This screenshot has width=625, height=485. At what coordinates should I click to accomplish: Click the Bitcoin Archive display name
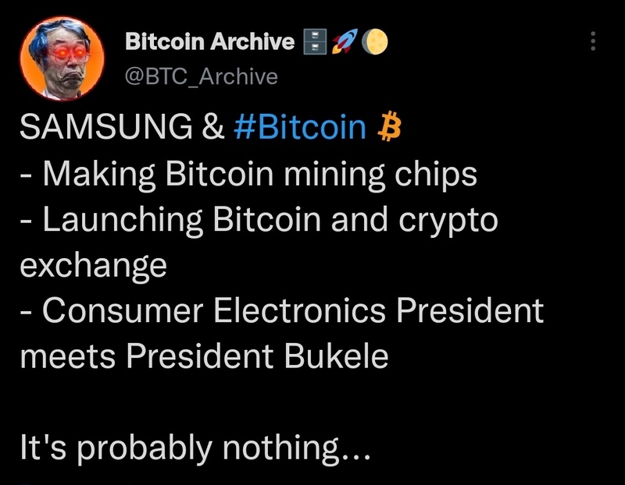pos(209,42)
